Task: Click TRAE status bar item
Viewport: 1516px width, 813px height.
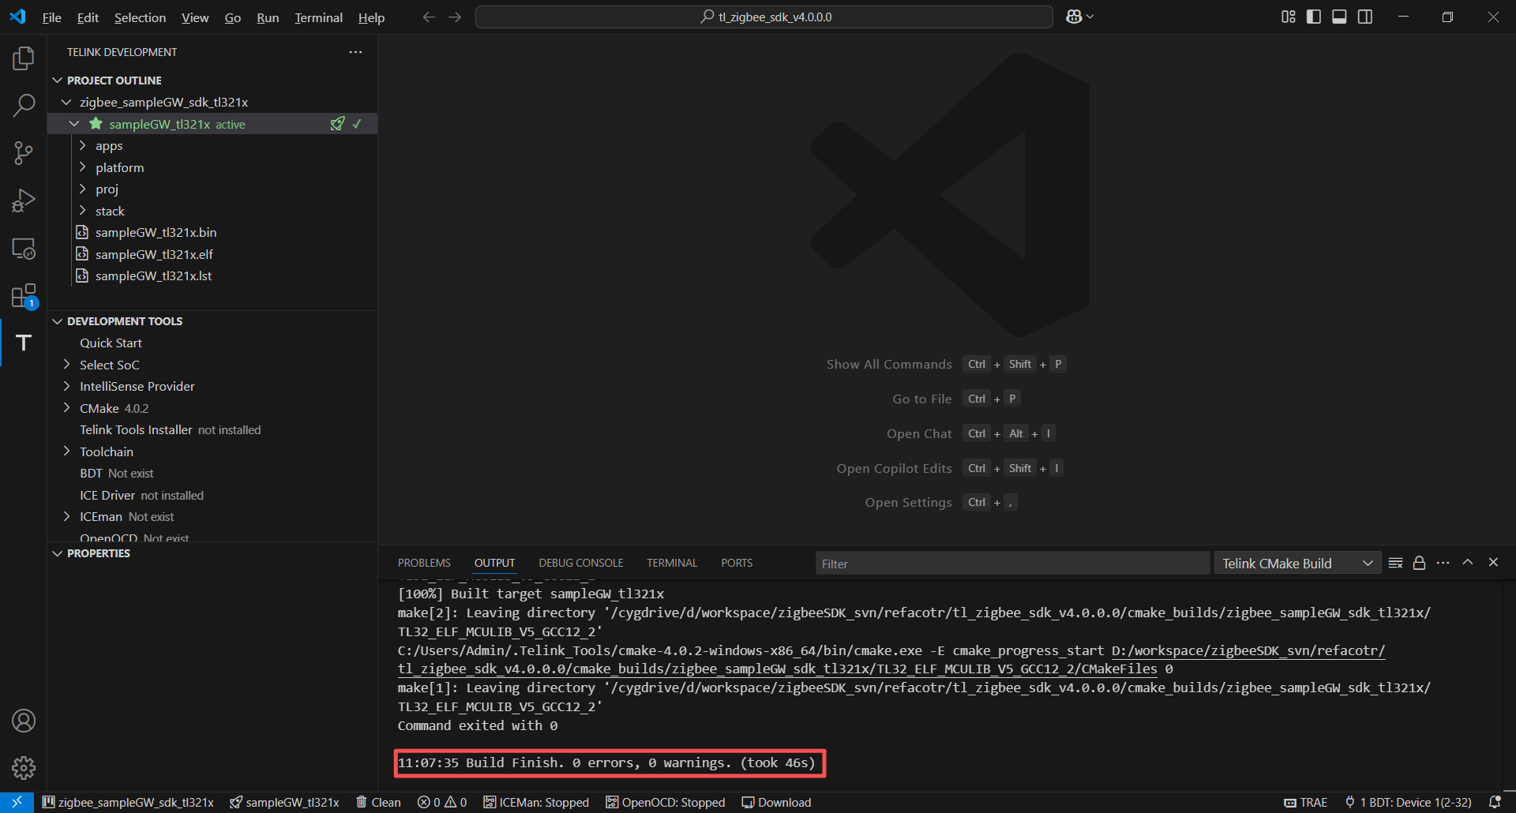Action: pos(1306,803)
